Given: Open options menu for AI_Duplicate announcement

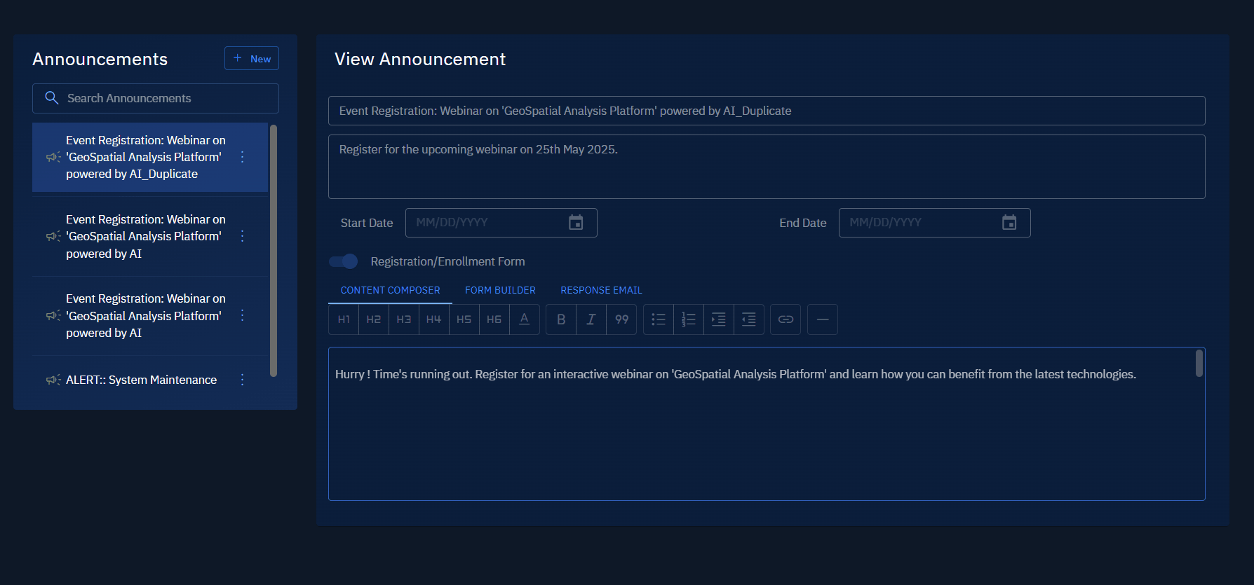Looking at the screenshot, I should click(243, 157).
